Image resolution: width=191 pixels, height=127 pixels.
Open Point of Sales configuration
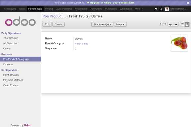click(x=11, y=75)
